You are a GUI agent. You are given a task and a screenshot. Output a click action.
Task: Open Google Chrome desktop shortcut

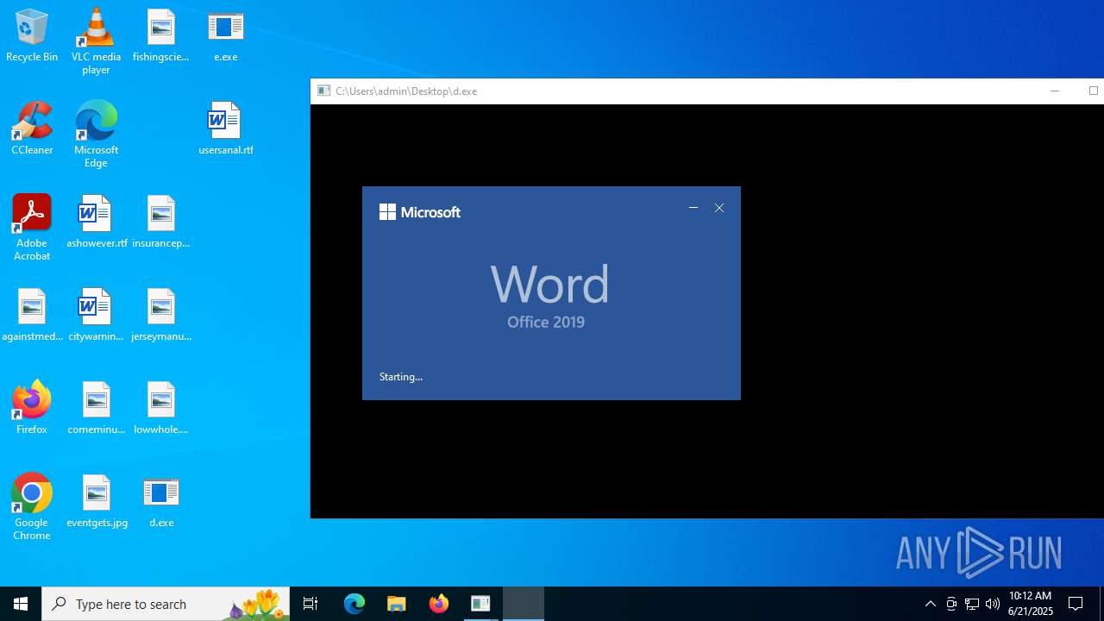[32, 507]
